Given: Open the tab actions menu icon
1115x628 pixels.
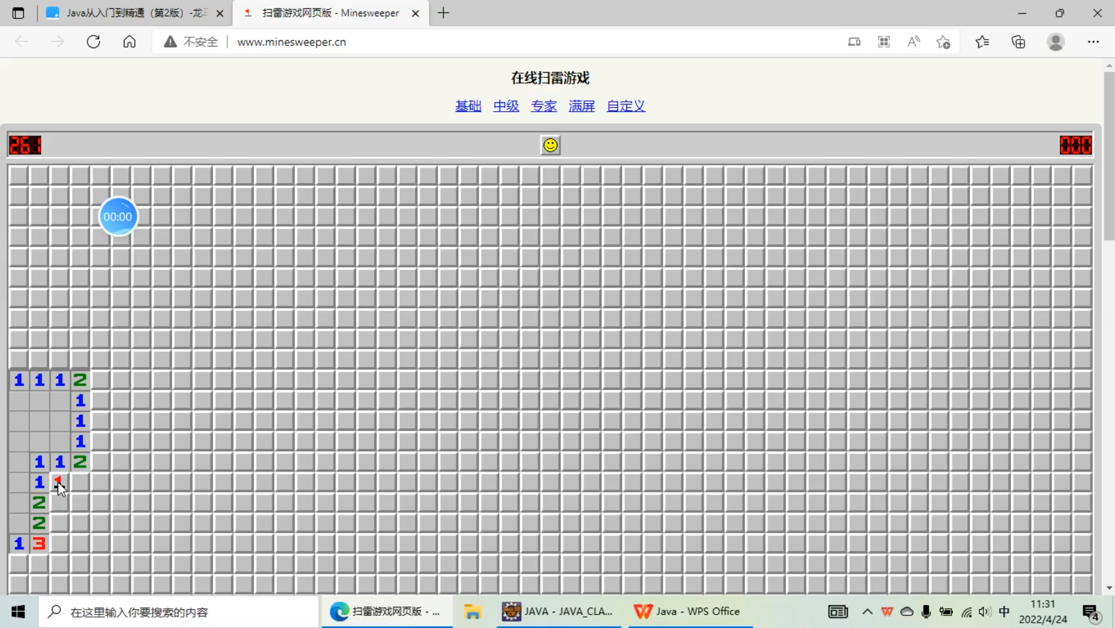Looking at the screenshot, I should (x=18, y=13).
